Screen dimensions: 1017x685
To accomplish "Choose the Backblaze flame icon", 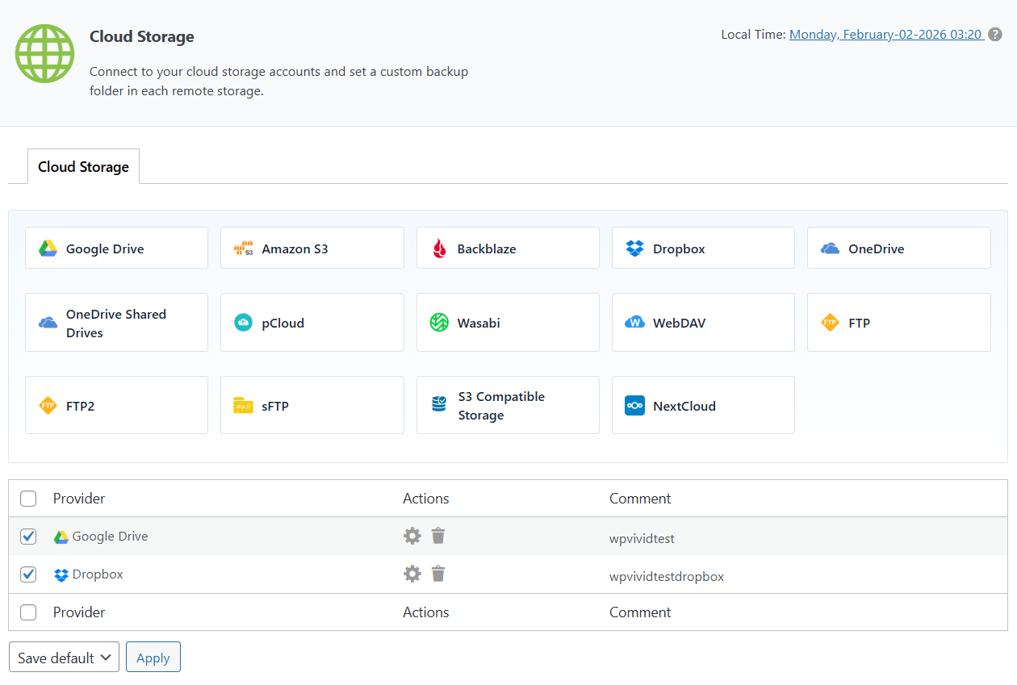I will click(x=439, y=249).
